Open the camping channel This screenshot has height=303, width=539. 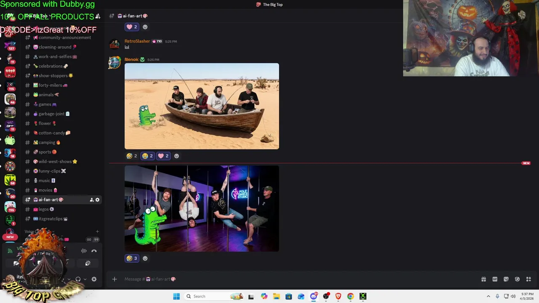[x=62, y=143]
